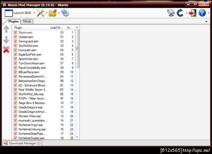Click load order value 0F

pos(62,99)
